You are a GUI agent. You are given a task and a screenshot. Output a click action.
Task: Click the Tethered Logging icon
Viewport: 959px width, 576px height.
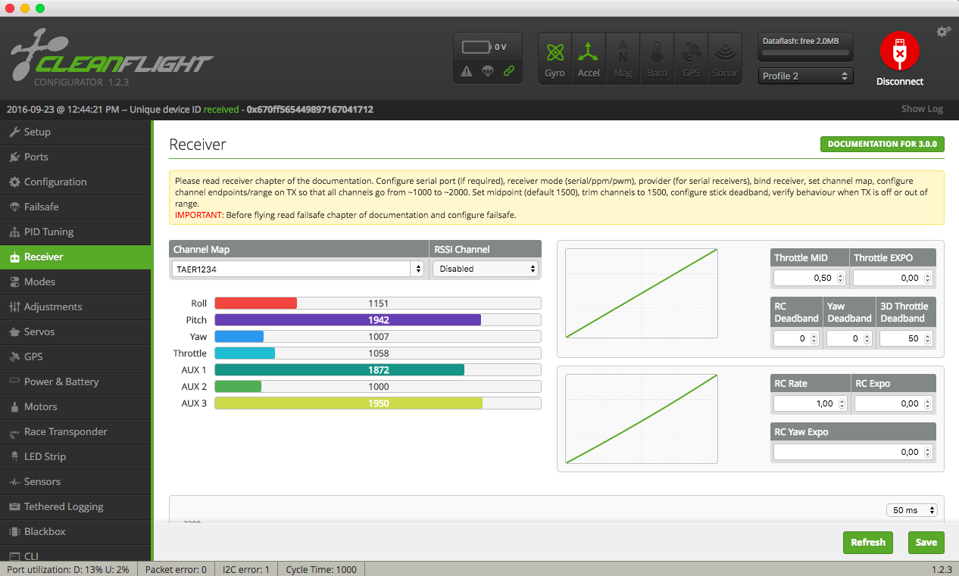tap(14, 506)
